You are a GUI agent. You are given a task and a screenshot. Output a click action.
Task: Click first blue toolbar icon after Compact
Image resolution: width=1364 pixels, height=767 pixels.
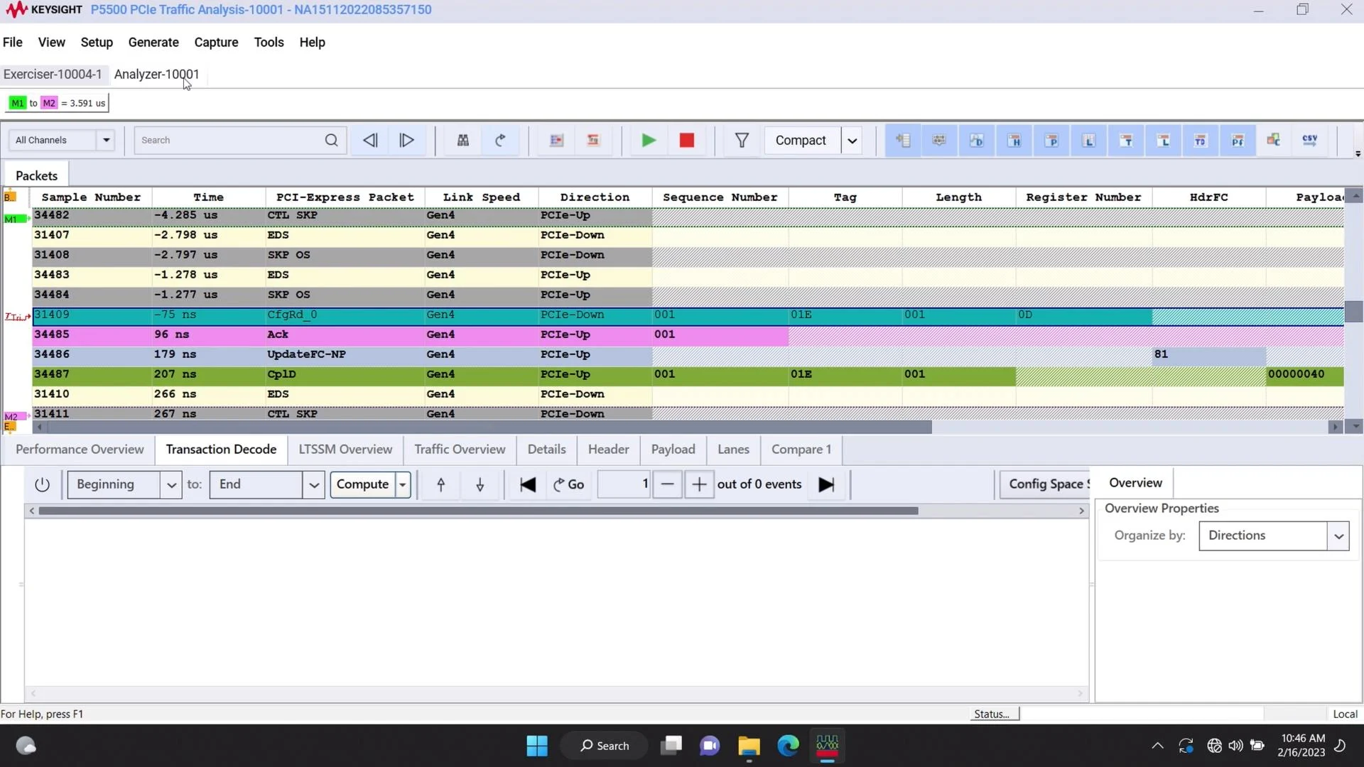click(903, 140)
